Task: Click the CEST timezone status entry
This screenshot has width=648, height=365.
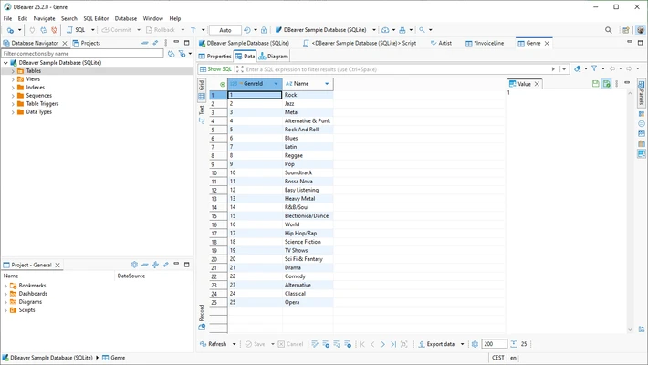Action: pyautogui.click(x=498, y=358)
